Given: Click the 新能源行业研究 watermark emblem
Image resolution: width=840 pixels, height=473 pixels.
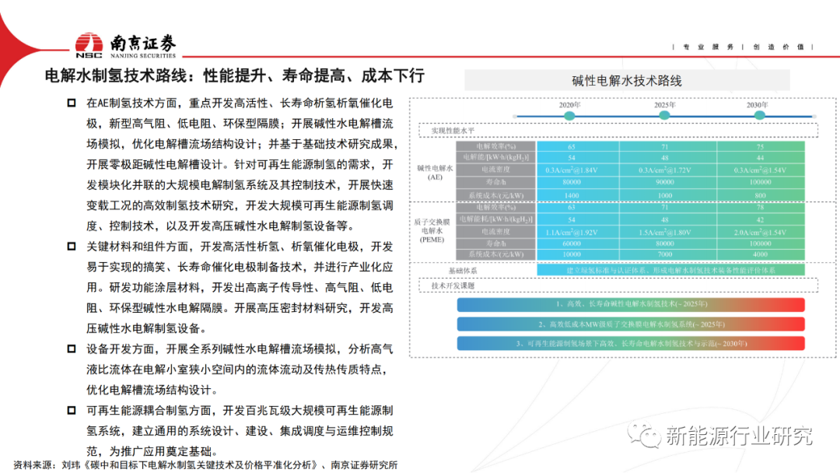Looking at the screenshot, I should (642, 433).
